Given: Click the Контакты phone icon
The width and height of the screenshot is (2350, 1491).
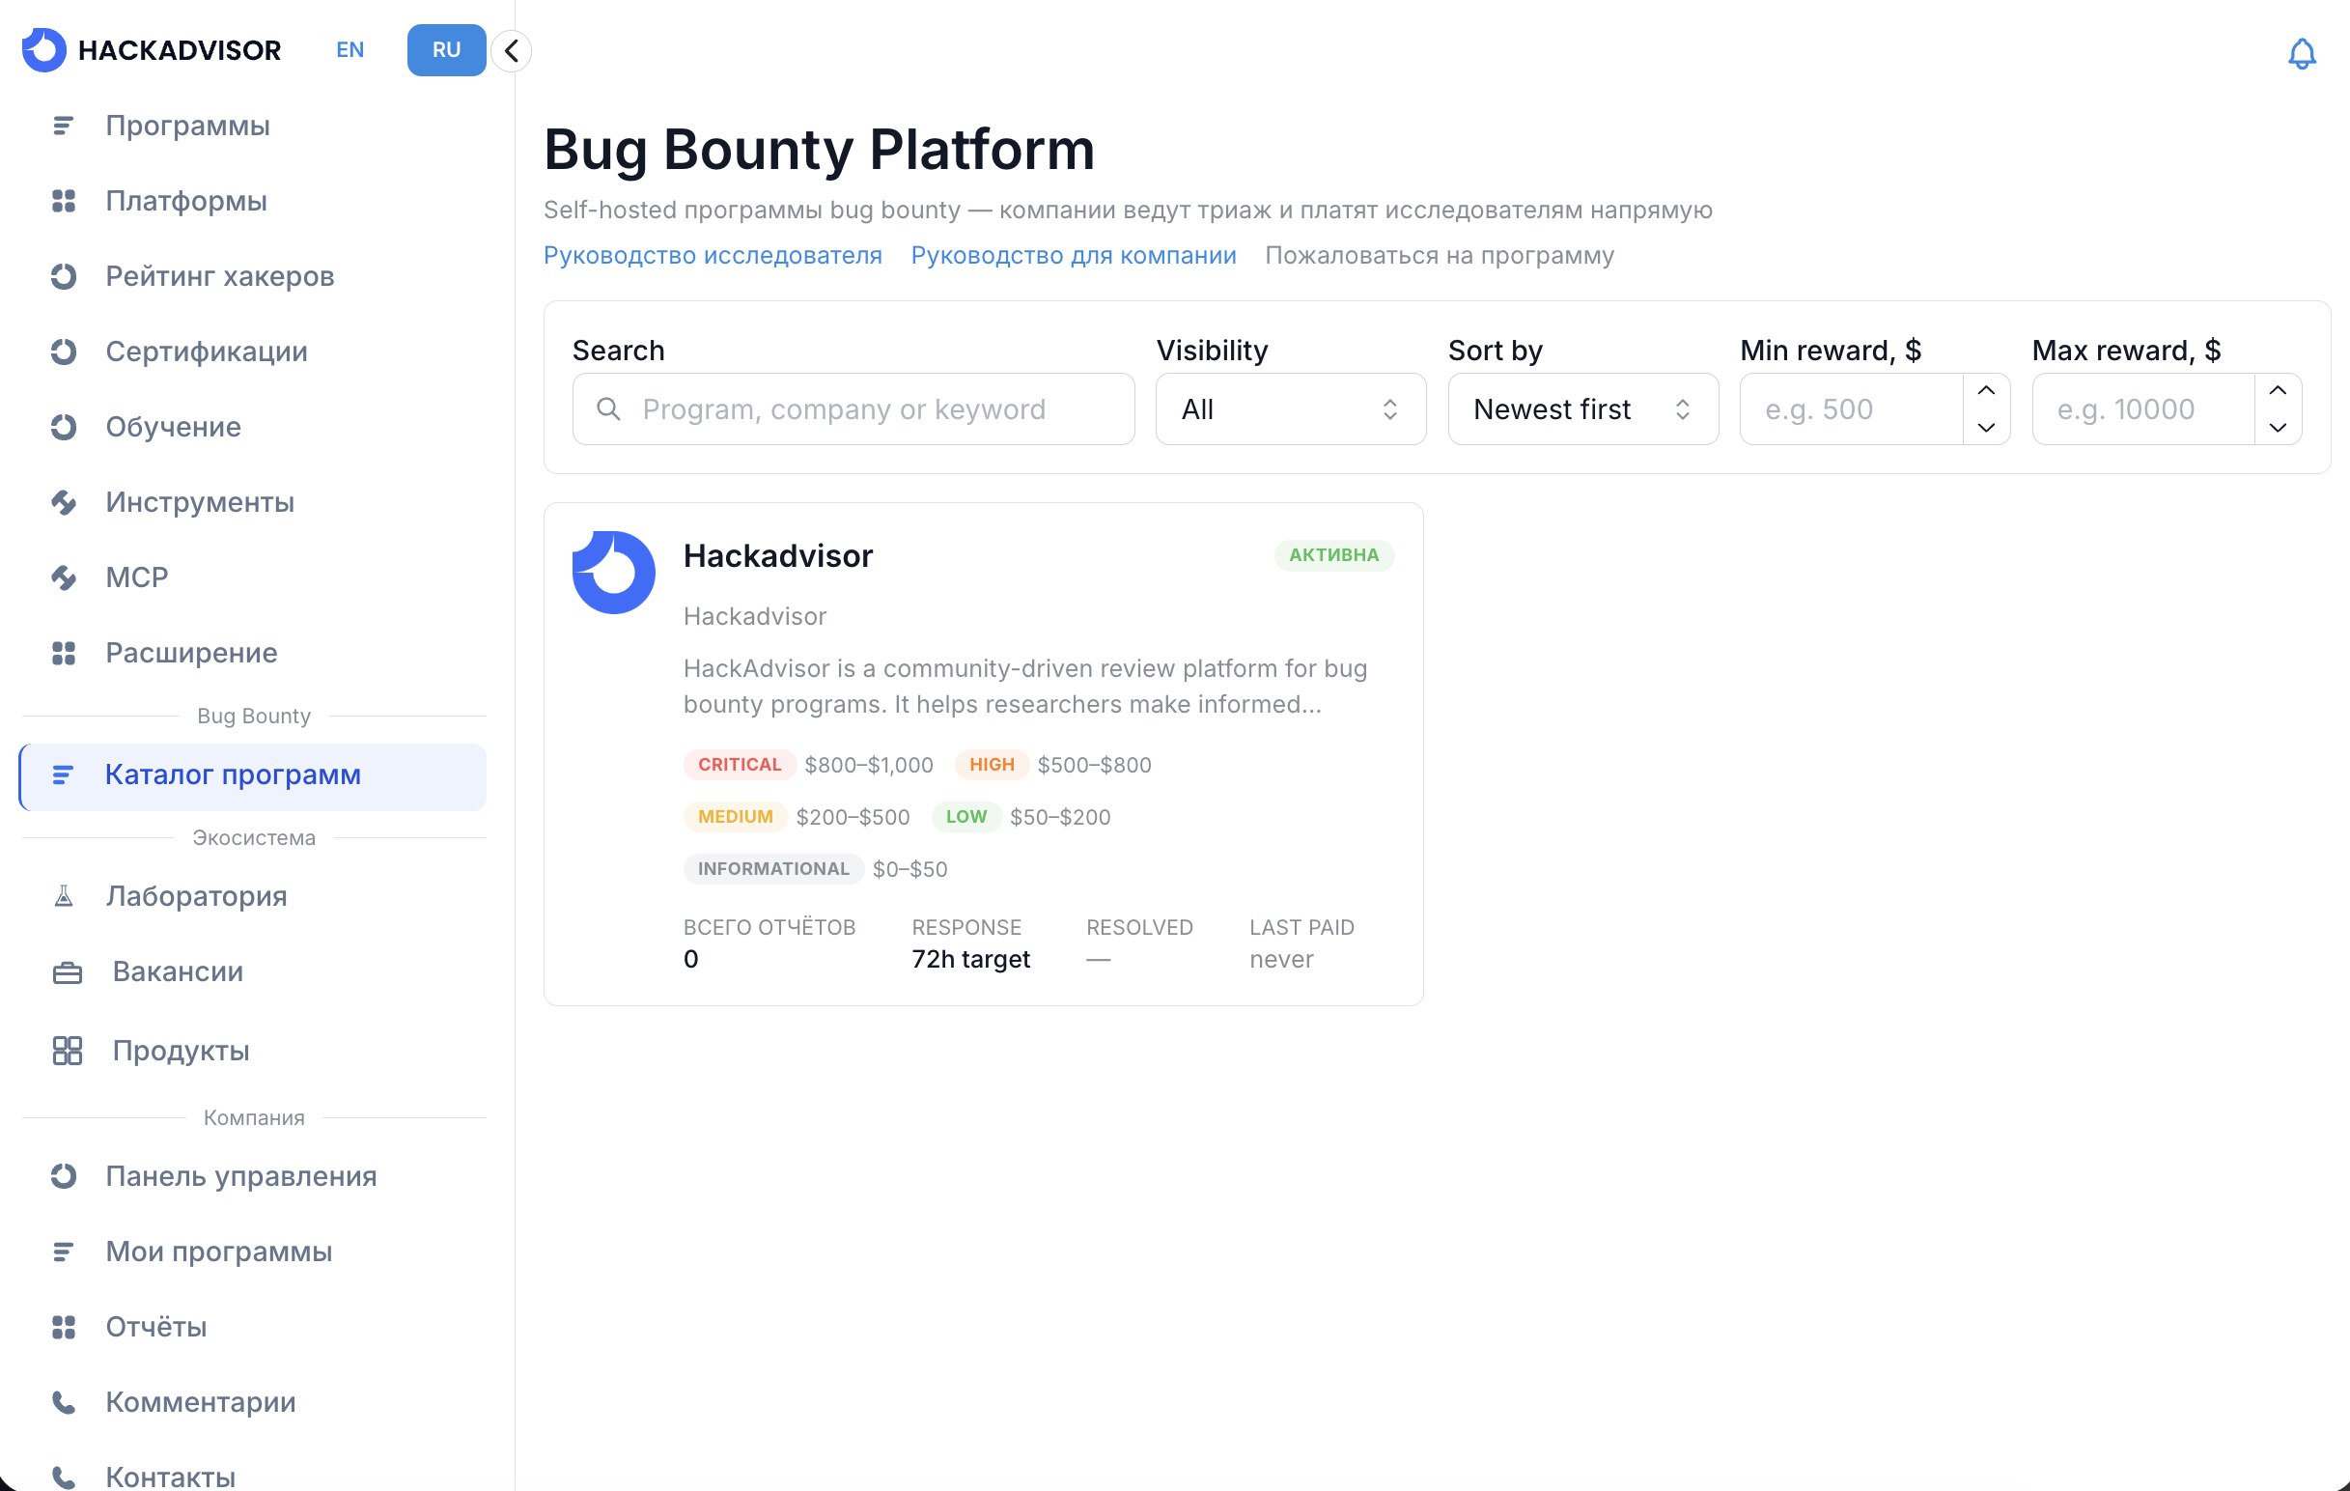Looking at the screenshot, I should 64,1477.
